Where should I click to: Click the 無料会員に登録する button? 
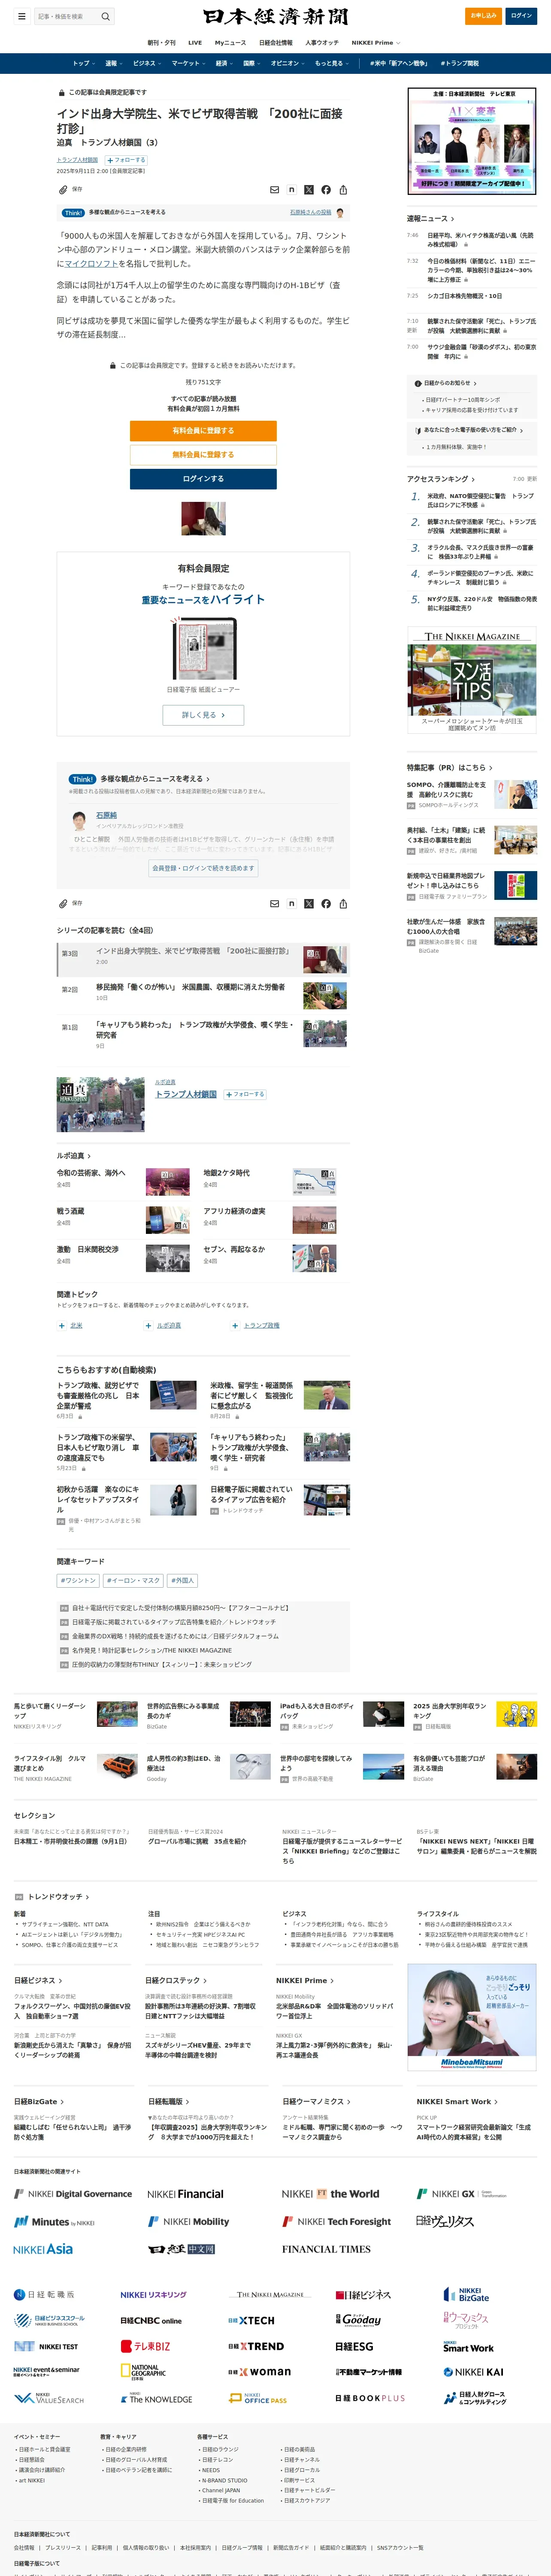click(203, 455)
